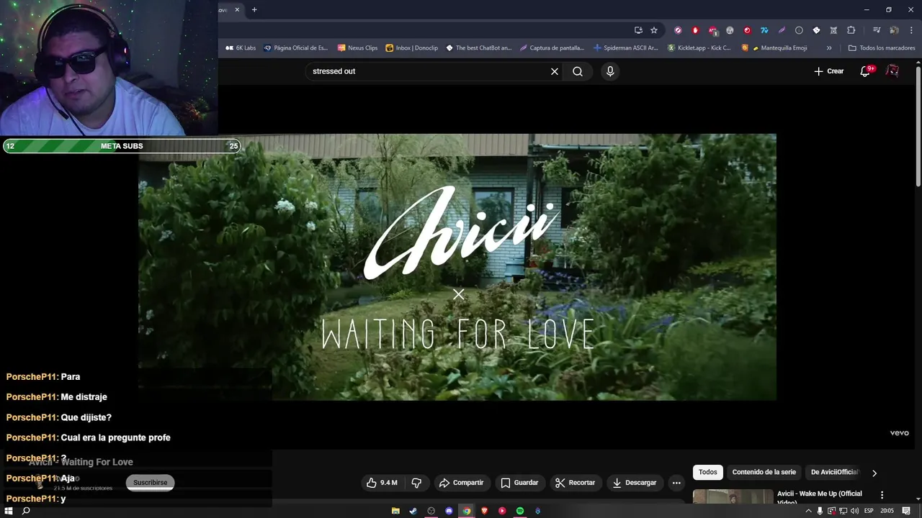
Task: Subscribe with the Suscribirse button
Action: click(x=150, y=483)
